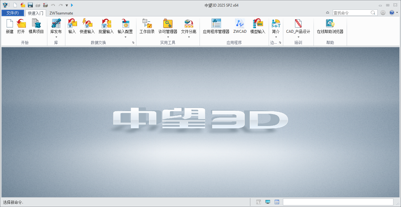Click the ZW3D application logo icon
This screenshot has width=401, height=207.
pos(5,5)
